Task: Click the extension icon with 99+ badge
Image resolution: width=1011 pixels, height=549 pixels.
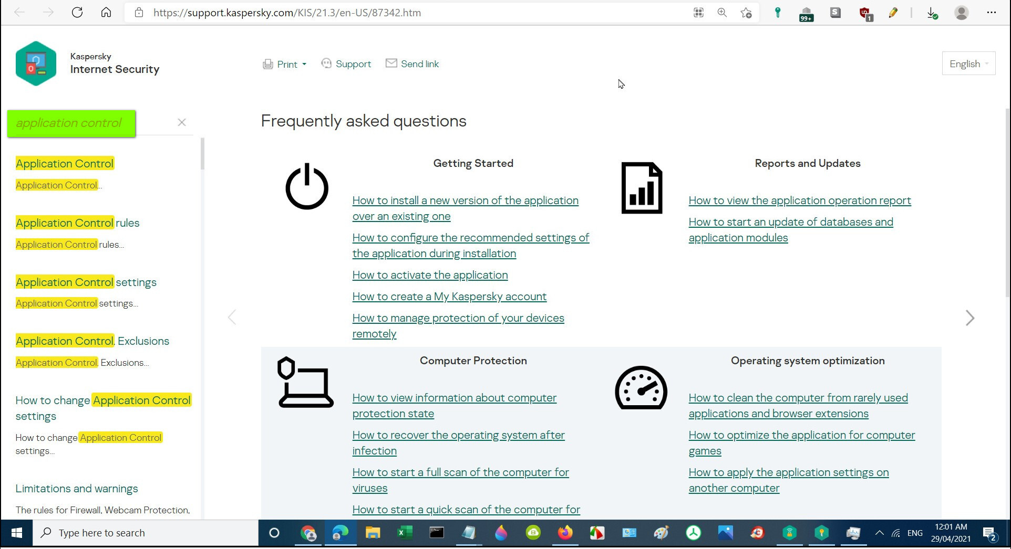Action: pos(806,14)
